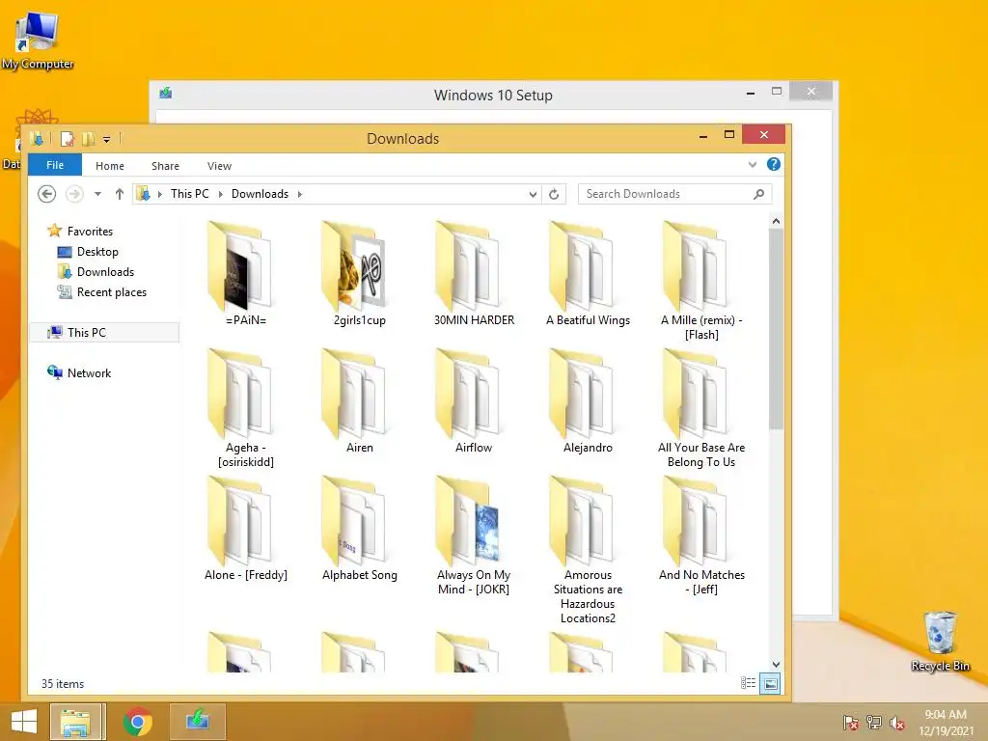
Task: Select the A Mille (remix) - [Flash] folder
Action: (x=701, y=280)
